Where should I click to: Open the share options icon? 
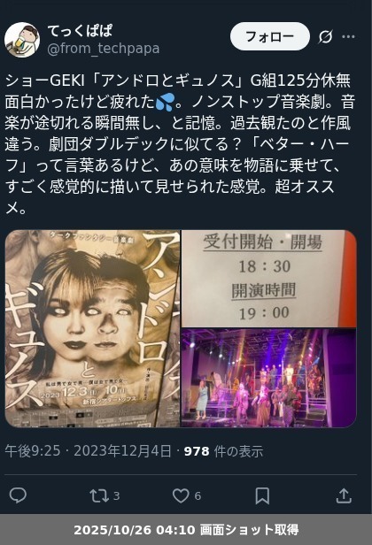(344, 495)
